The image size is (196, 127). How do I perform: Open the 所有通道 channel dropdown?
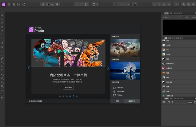pos(170,17)
